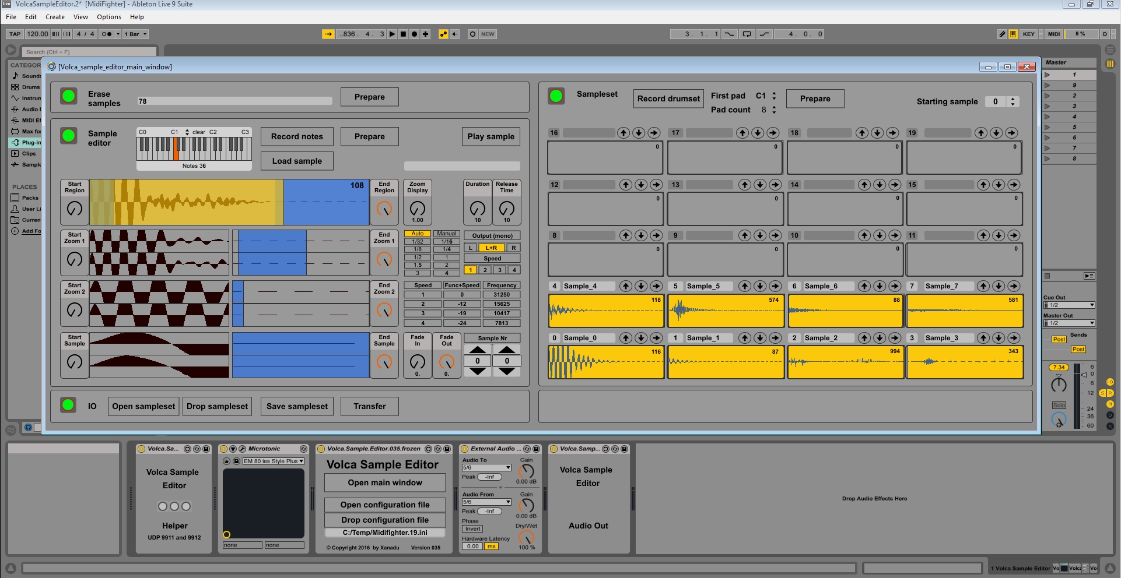Toggle the Sampleset green power button

[x=556, y=96]
